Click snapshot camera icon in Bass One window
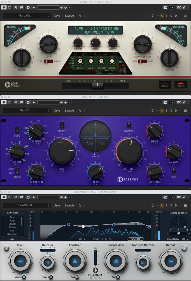 pos(166,102)
